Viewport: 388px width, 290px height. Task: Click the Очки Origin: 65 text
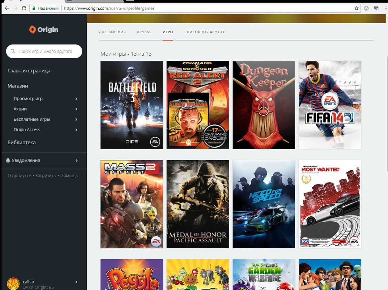point(38,287)
